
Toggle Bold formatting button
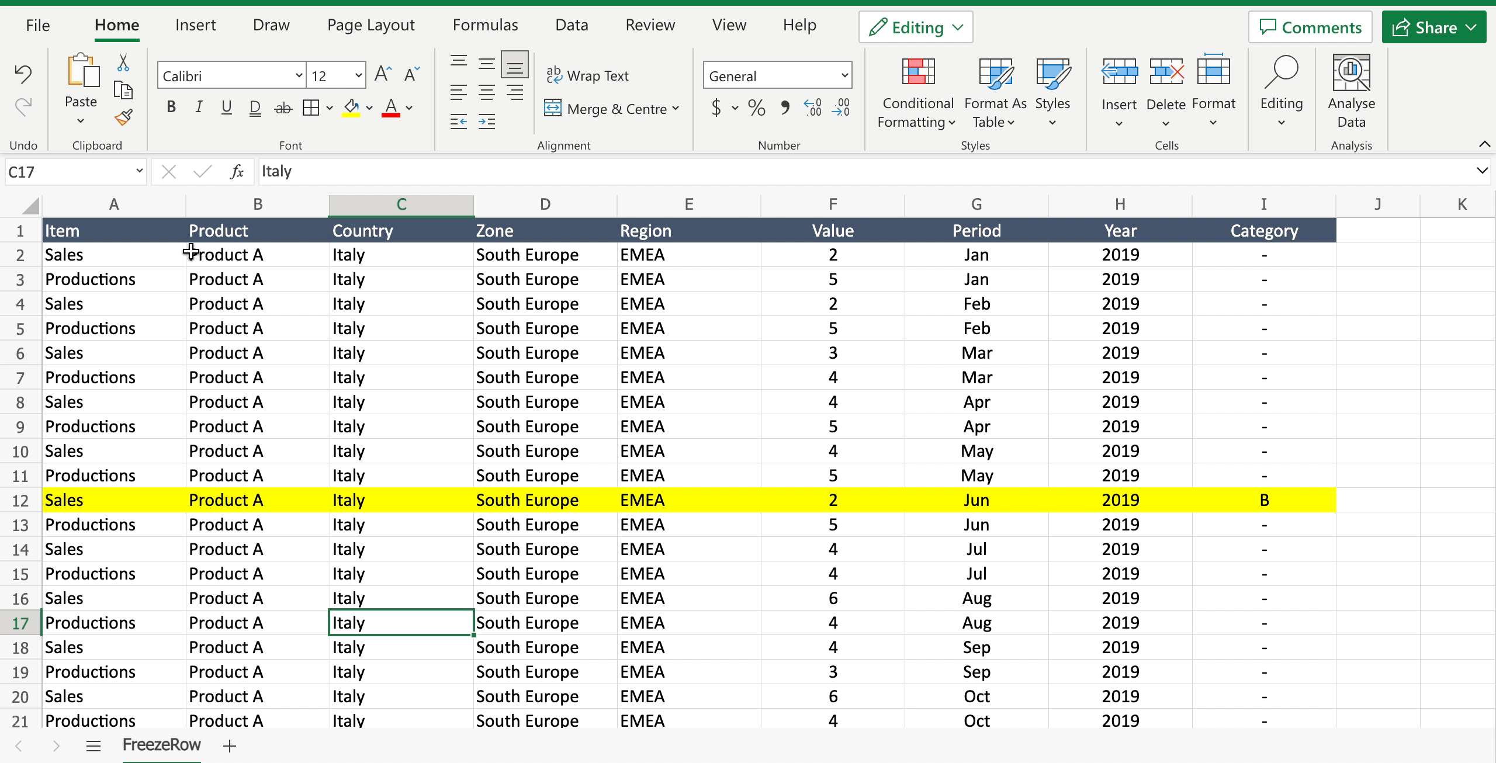170,107
